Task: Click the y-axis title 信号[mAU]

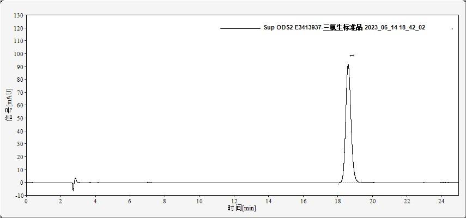Action: click(8, 105)
